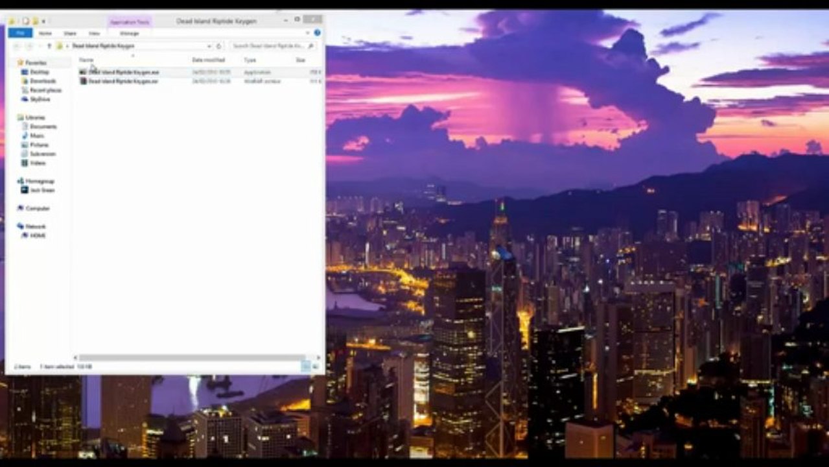Image resolution: width=829 pixels, height=467 pixels.
Task: Click the Network icon in navigation pane
Action: tap(21, 226)
